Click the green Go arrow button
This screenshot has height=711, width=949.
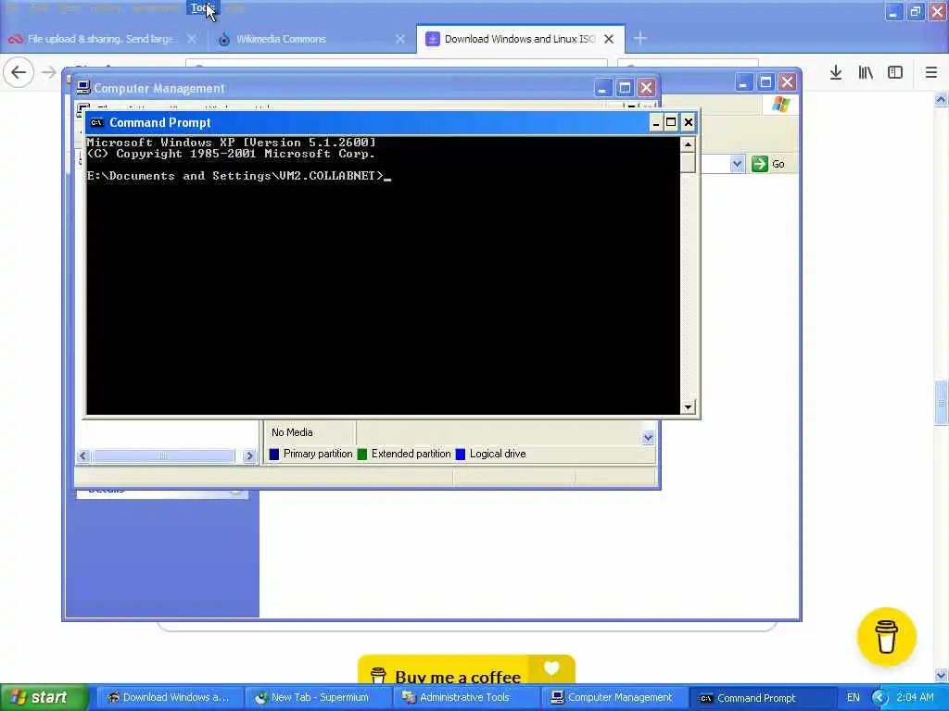click(760, 164)
